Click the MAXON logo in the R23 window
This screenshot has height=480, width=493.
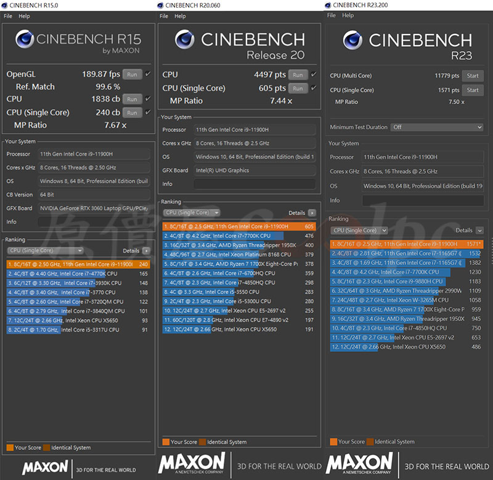(x=359, y=463)
